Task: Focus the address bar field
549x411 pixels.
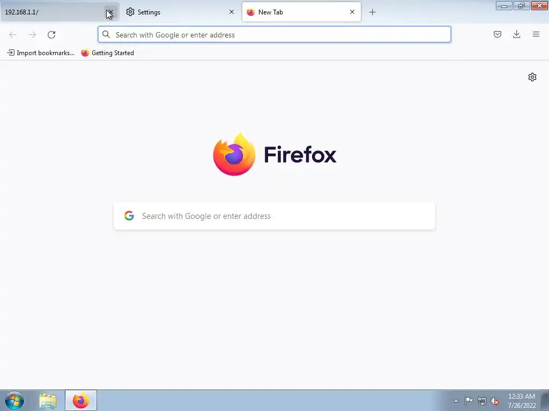Action: click(x=274, y=35)
